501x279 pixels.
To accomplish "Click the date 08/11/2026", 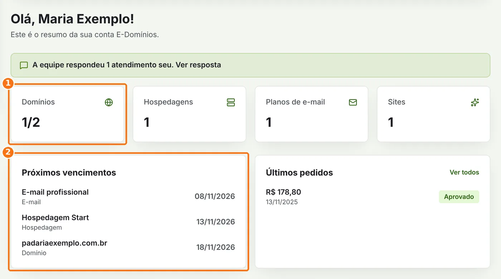I will (x=215, y=196).
